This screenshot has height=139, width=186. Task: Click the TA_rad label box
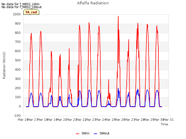pyautogui.click(x=31, y=12)
